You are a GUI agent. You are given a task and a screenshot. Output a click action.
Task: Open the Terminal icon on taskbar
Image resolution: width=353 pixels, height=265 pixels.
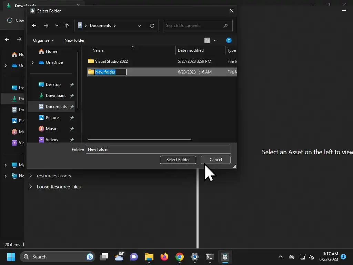tap(210, 257)
